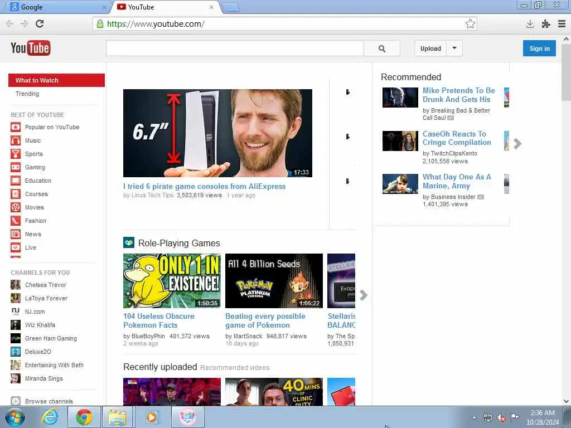571x428 pixels.
Task: Click the Linus Tech Tips channel name
Action: (152, 195)
